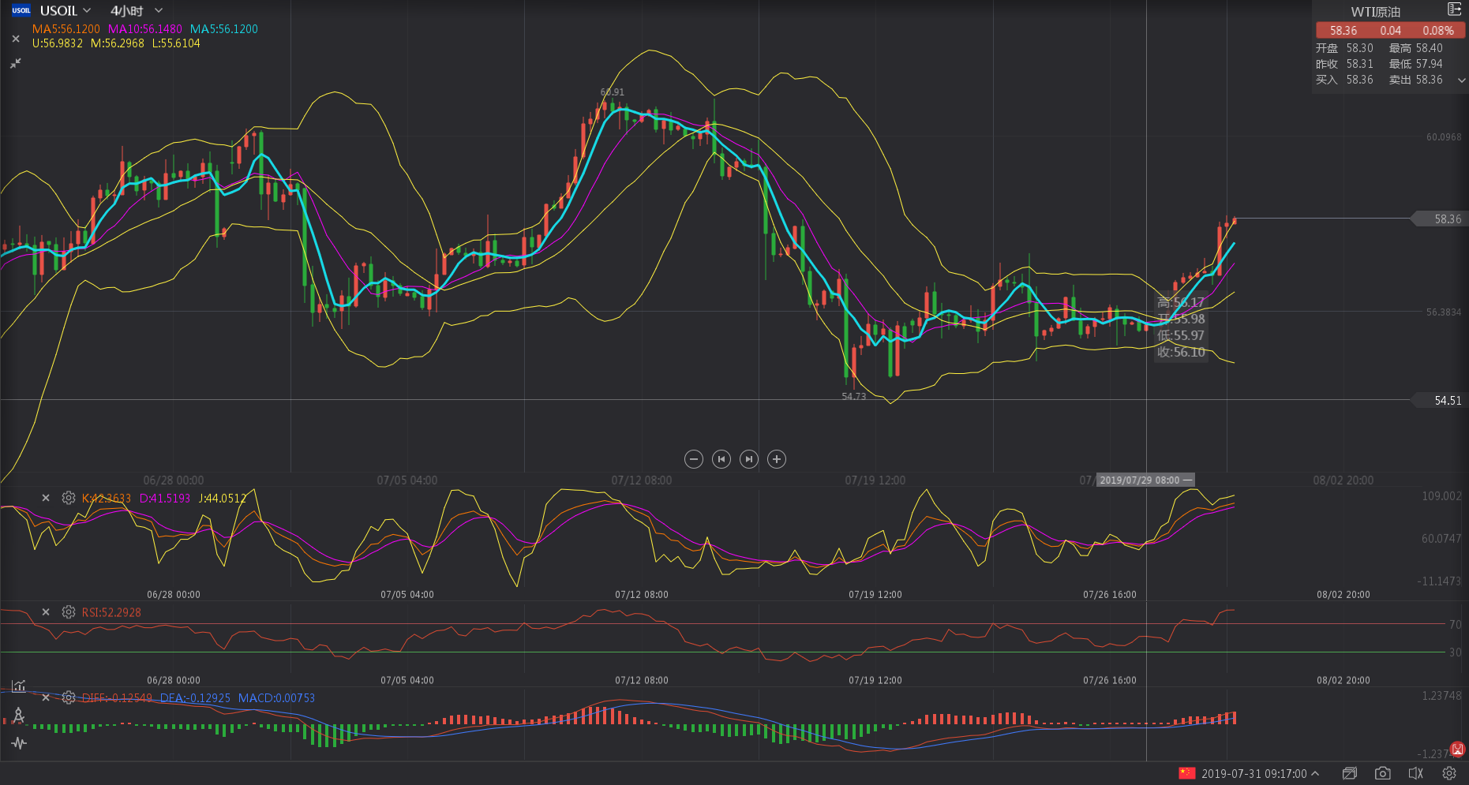Viewport: 1469px width, 785px height.
Task: Click the orange MA5:56.1200 label
Action: coord(66,29)
